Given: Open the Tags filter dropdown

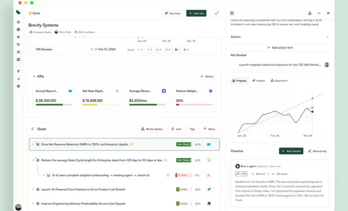Looking at the screenshot, I should coord(192,129).
